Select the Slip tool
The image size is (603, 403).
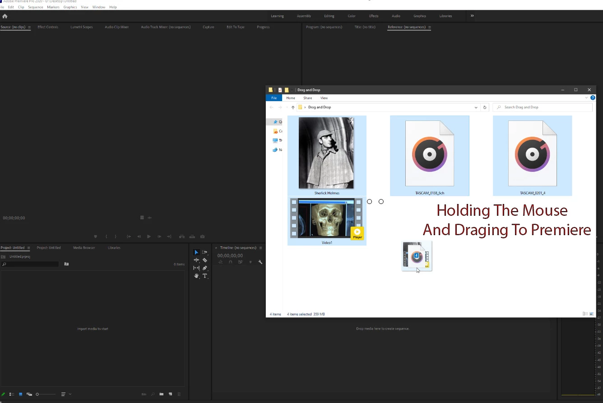pyautogui.click(x=196, y=268)
